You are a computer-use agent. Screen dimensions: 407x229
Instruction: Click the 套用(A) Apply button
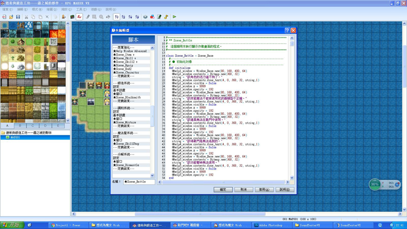[x=264, y=189]
